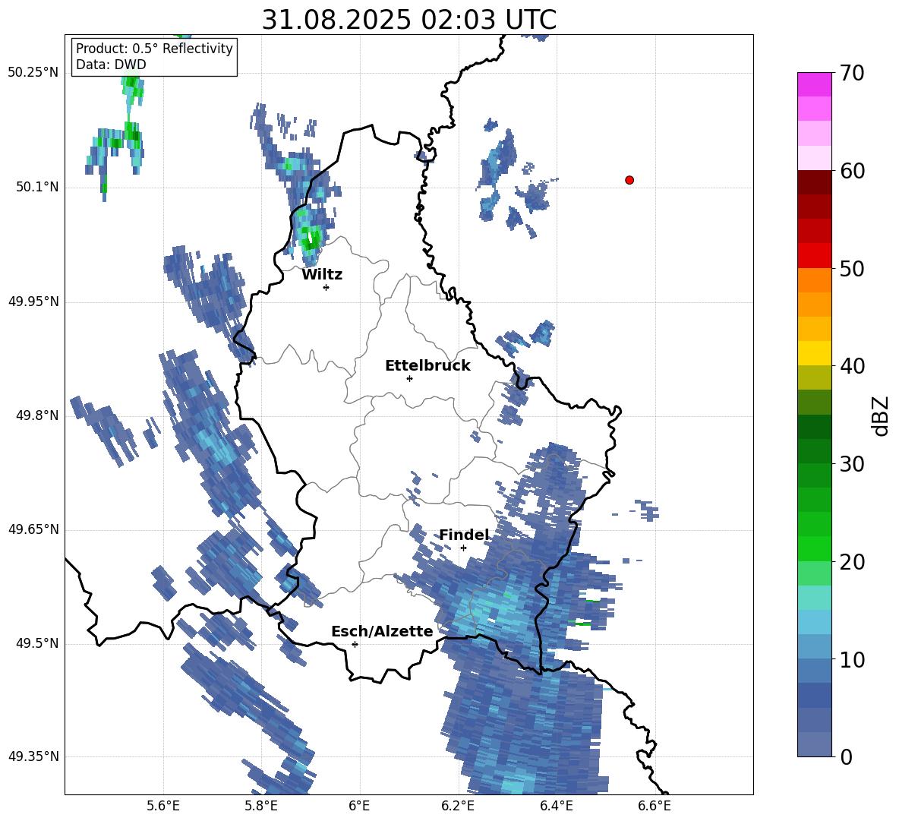Click the Data: DWD text in the info box
This screenshot has width=899, height=821.
[111, 65]
